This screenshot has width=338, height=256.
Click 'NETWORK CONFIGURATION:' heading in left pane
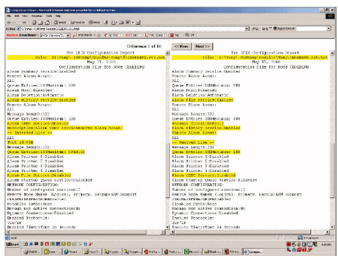[x=33, y=185]
